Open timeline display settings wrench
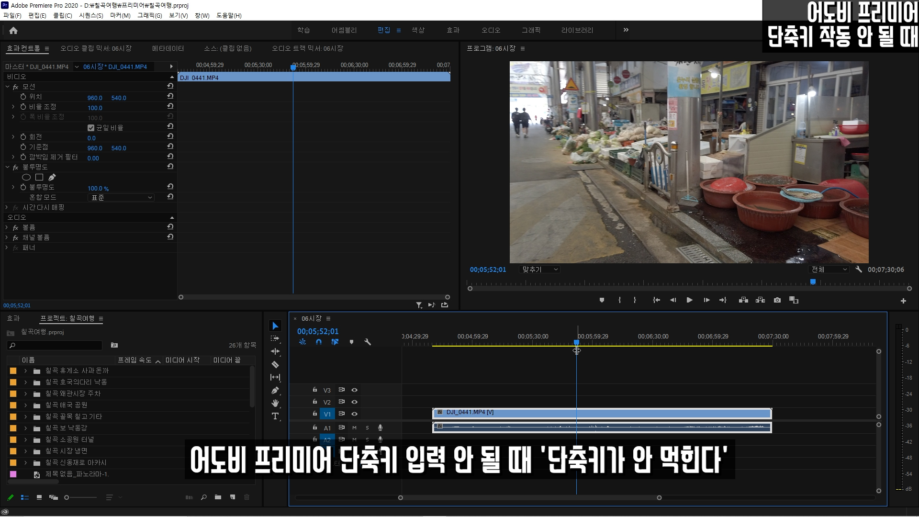Screen dimensions: 919x517 click(x=368, y=342)
